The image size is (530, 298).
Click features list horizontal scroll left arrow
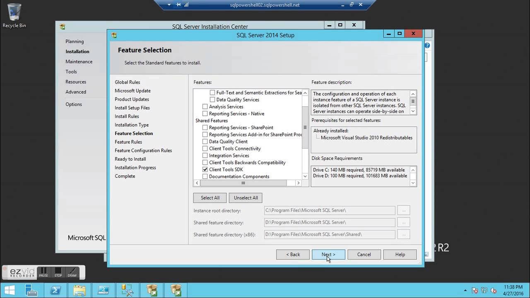[x=196, y=183]
